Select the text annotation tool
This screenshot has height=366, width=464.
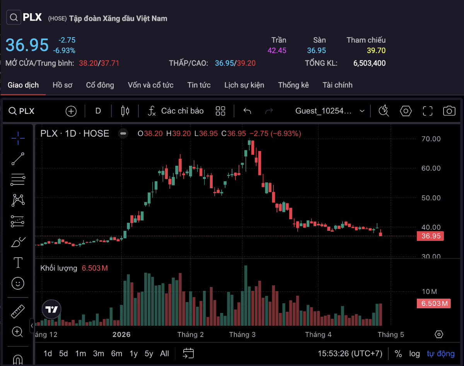(18, 262)
